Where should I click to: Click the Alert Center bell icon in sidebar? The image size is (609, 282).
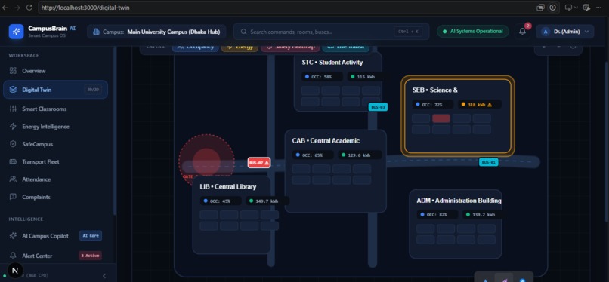[13, 256]
